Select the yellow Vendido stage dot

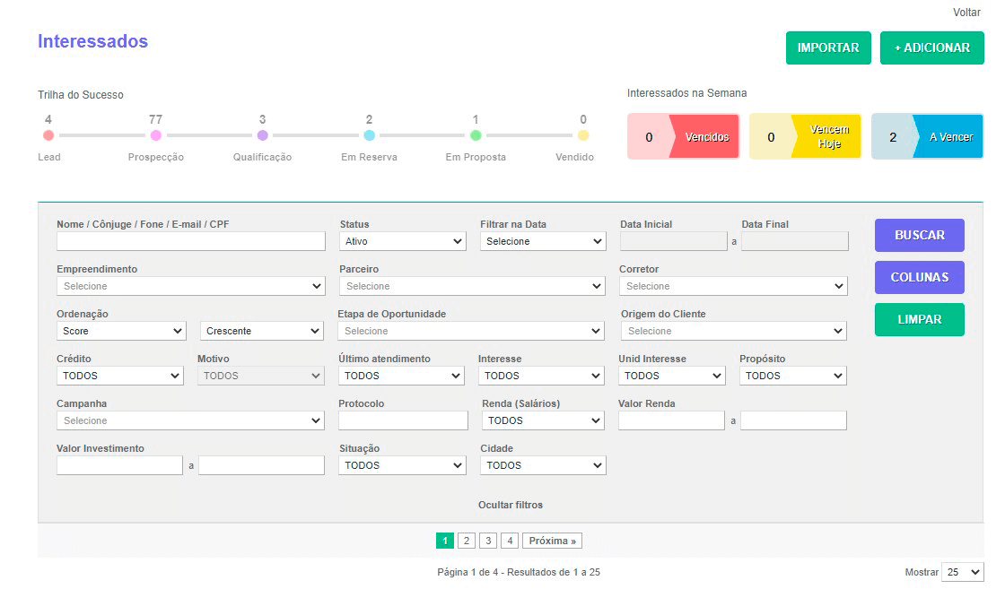pyautogui.click(x=583, y=135)
